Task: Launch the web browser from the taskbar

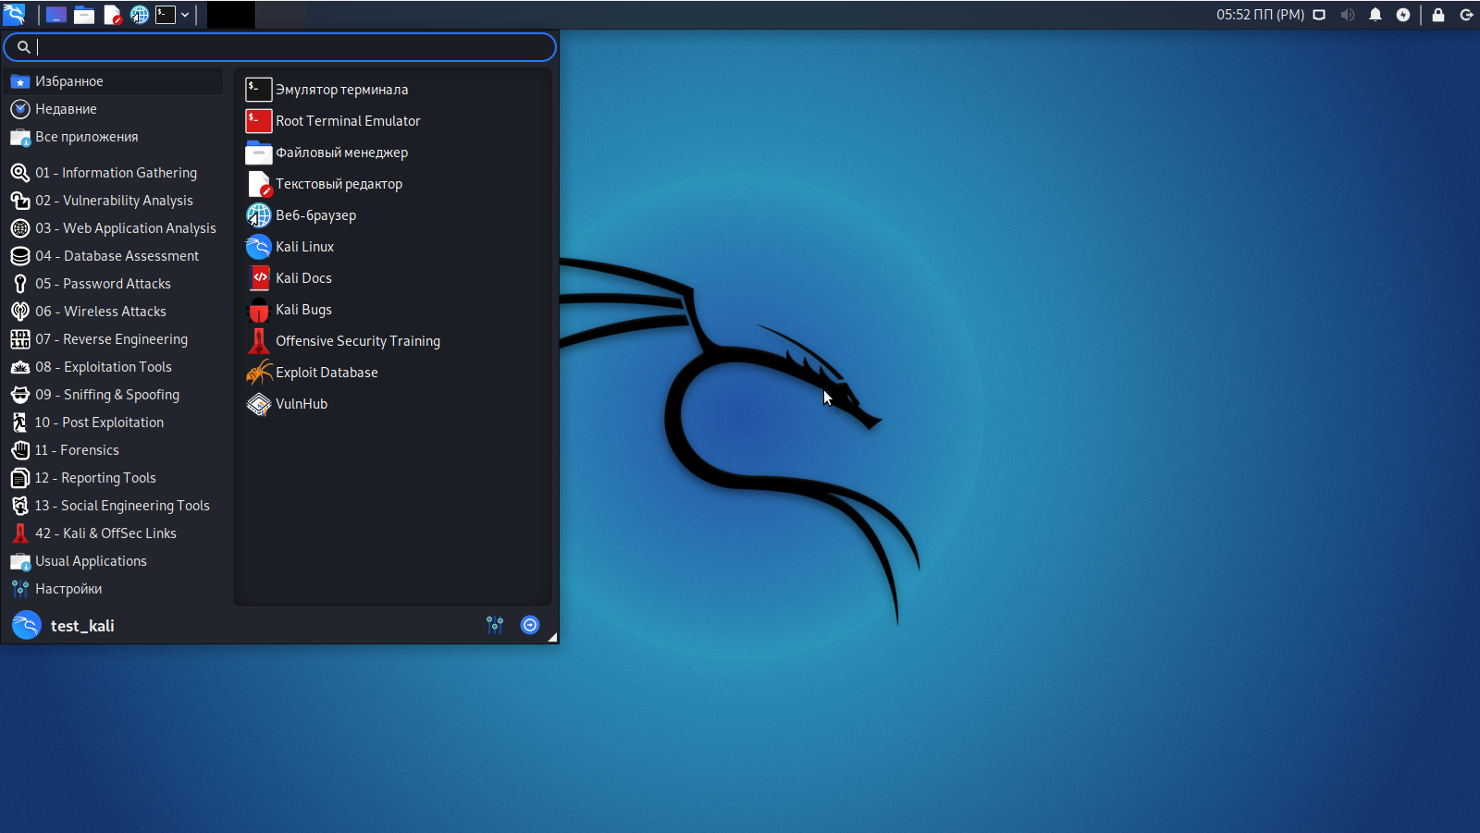Action: 140,15
